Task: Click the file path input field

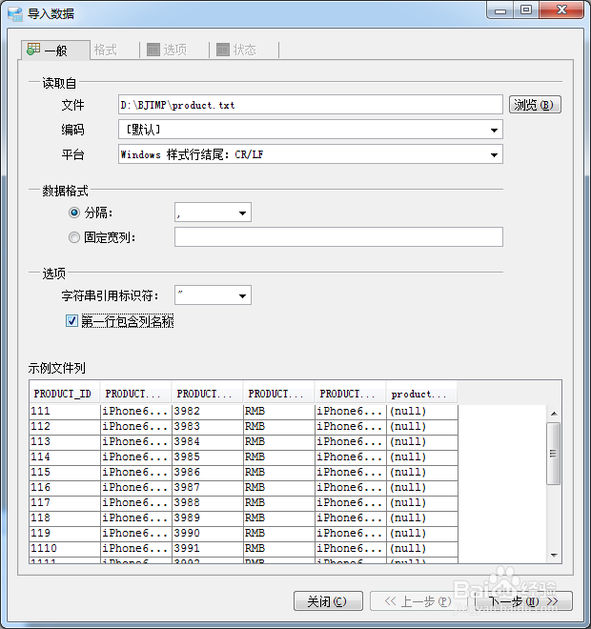Action: [311, 105]
